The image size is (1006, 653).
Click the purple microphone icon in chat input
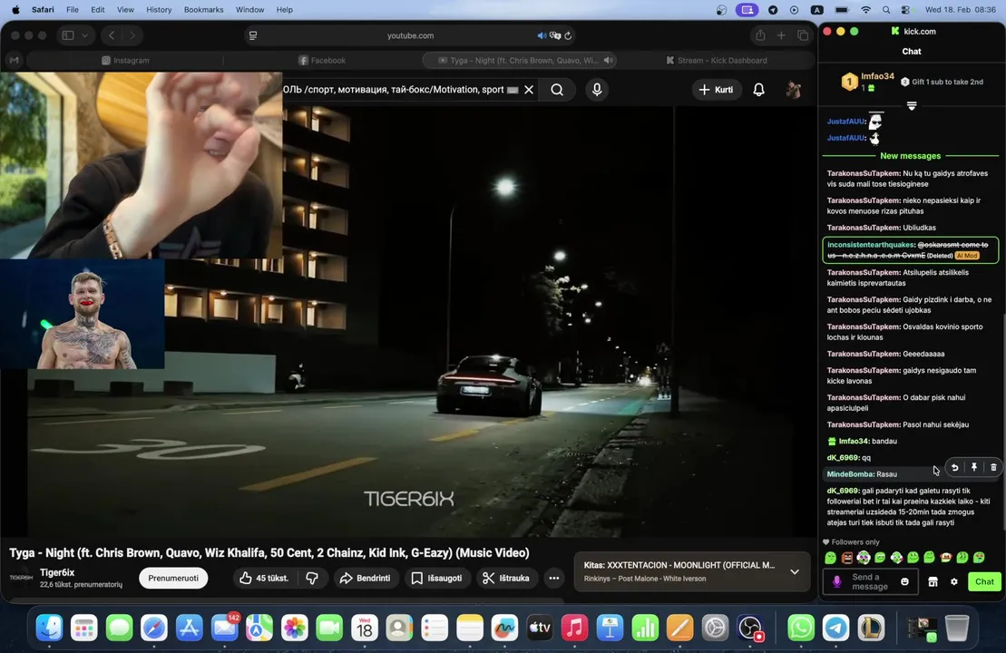[x=836, y=581]
